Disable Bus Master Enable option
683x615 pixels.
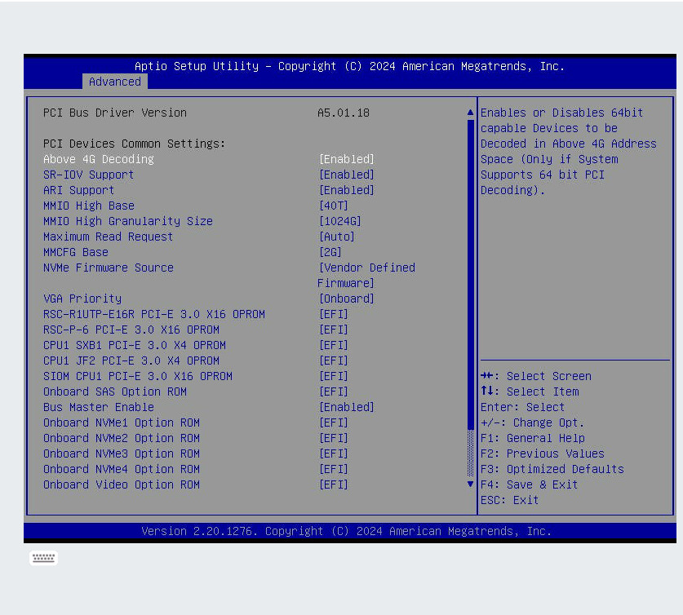[x=346, y=407]
